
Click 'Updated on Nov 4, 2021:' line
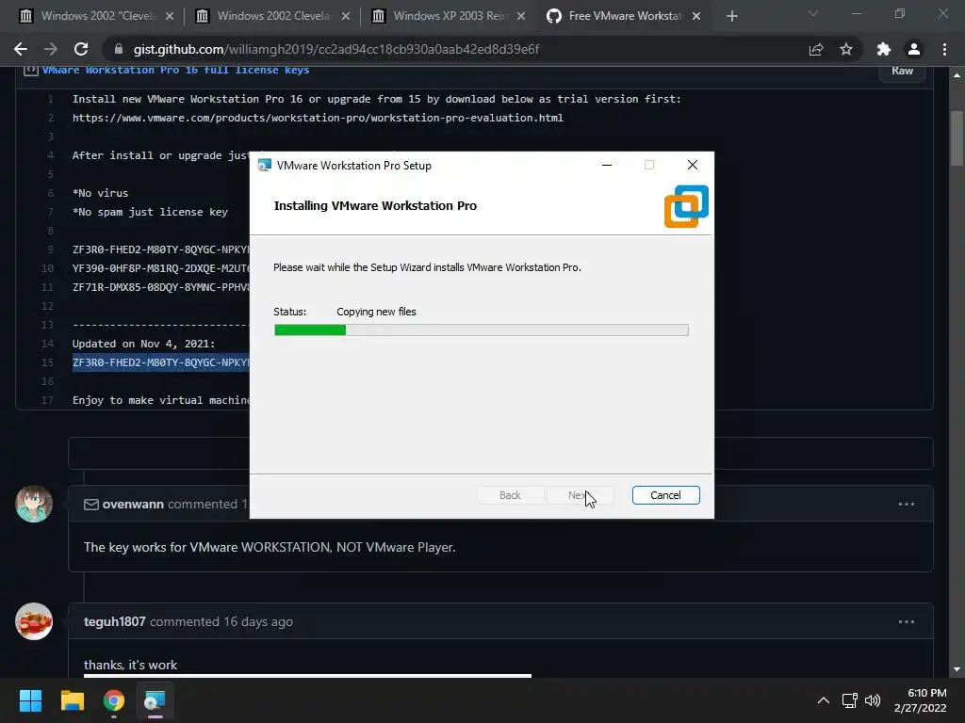[x=144, y=344]
